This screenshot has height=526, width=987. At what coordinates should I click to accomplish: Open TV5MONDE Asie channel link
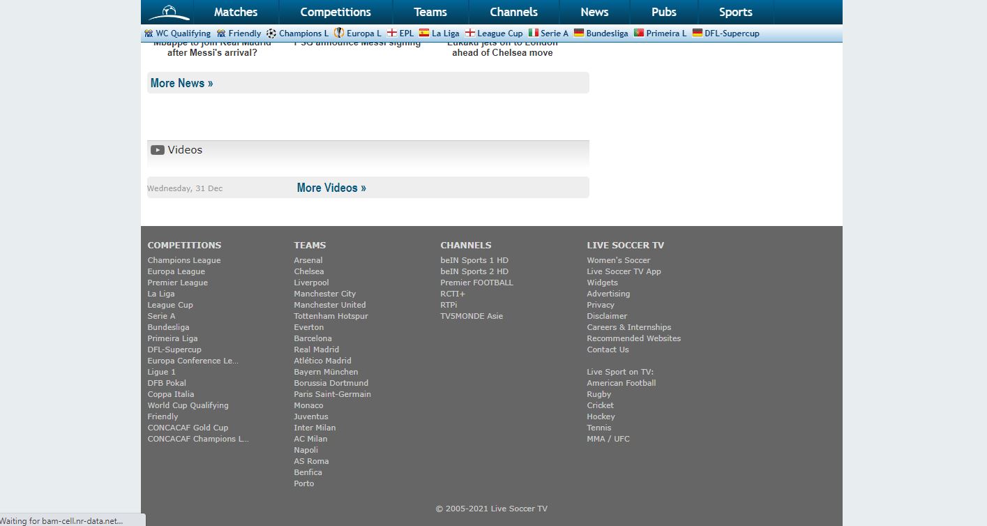pos(472,316)
